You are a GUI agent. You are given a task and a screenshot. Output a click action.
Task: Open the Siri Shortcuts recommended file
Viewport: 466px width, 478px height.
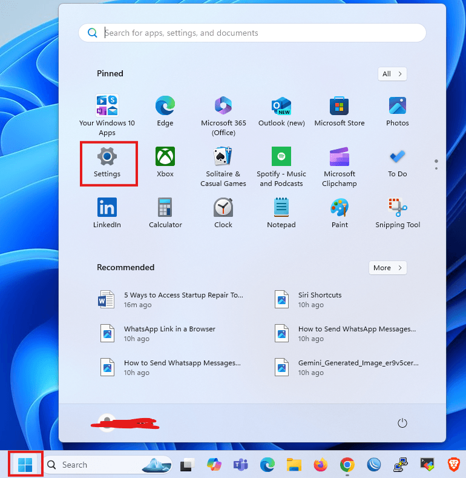(x=320, y=299)
